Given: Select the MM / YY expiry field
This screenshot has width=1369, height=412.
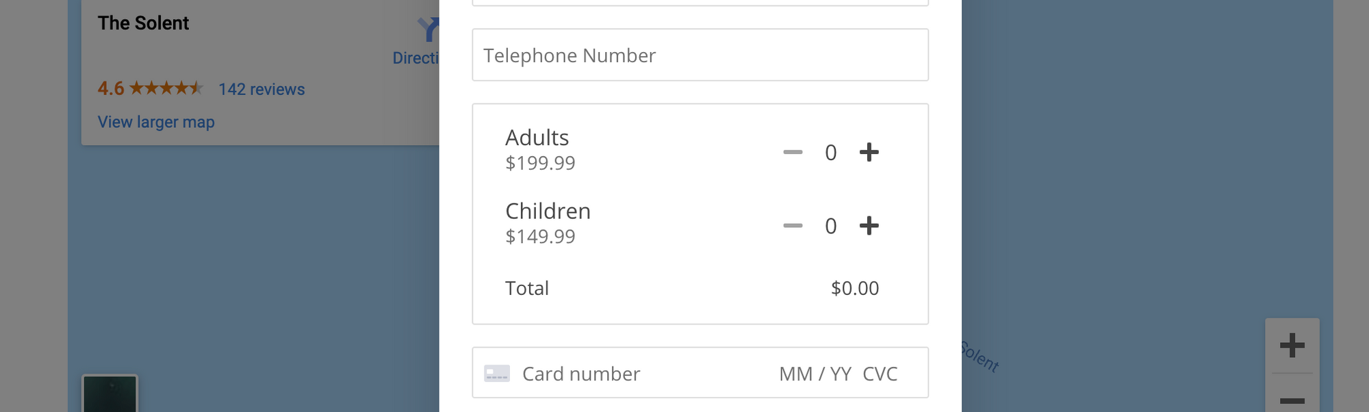Looking at the screenshot, I should (x=815, y=374).
